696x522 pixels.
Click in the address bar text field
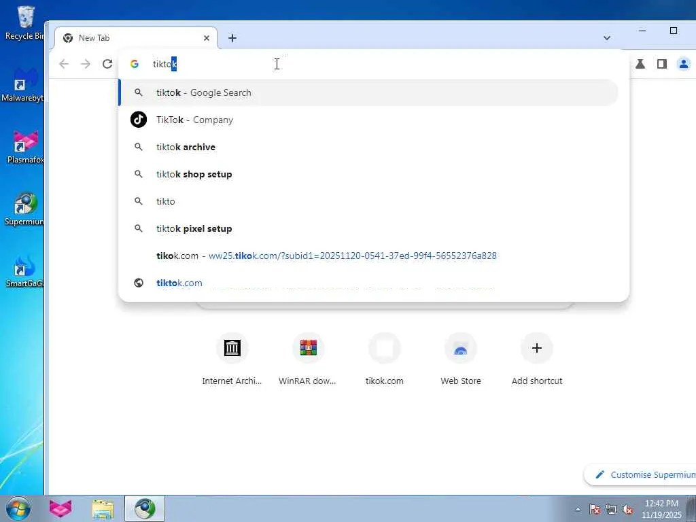click(373, 64)
